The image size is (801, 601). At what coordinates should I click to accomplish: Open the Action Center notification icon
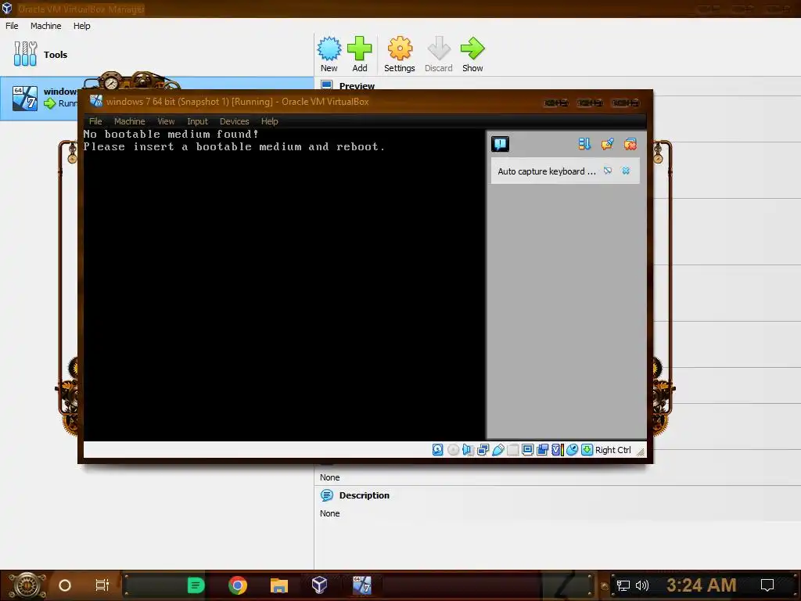(x=767, y=585)
